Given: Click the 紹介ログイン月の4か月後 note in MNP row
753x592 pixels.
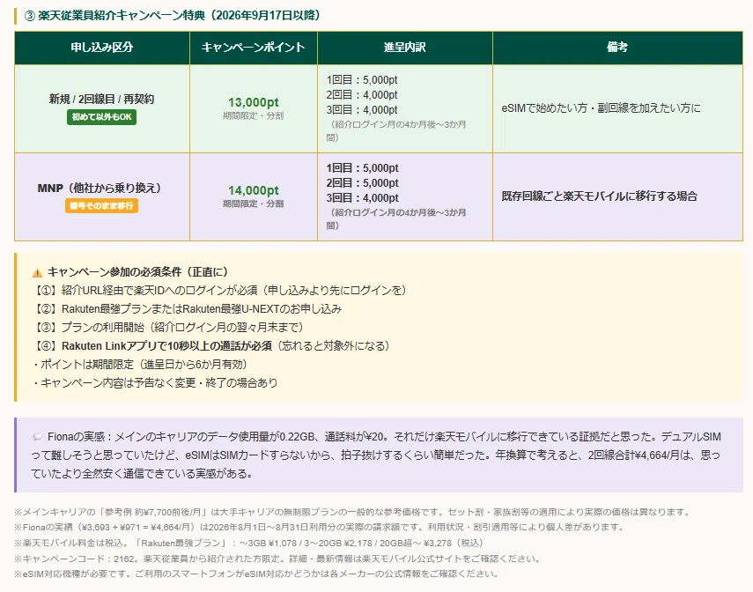Looking at the screenshot, I should pyautogui.click(x=396, y=218).
